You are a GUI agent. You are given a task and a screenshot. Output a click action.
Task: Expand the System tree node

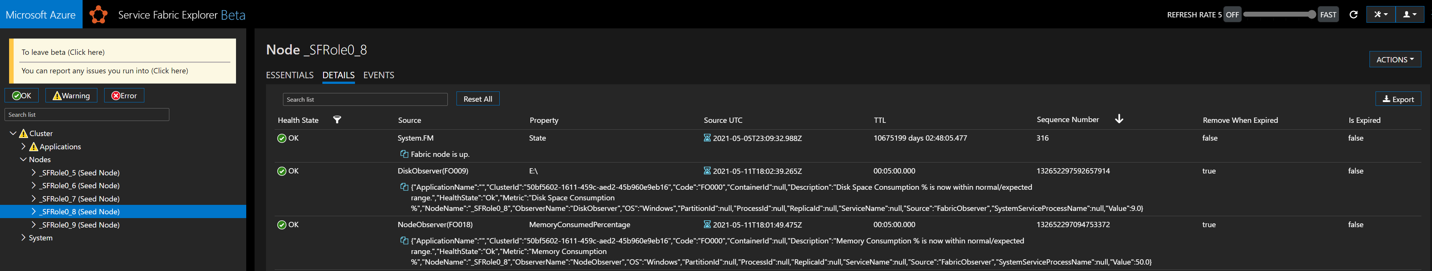23,237
